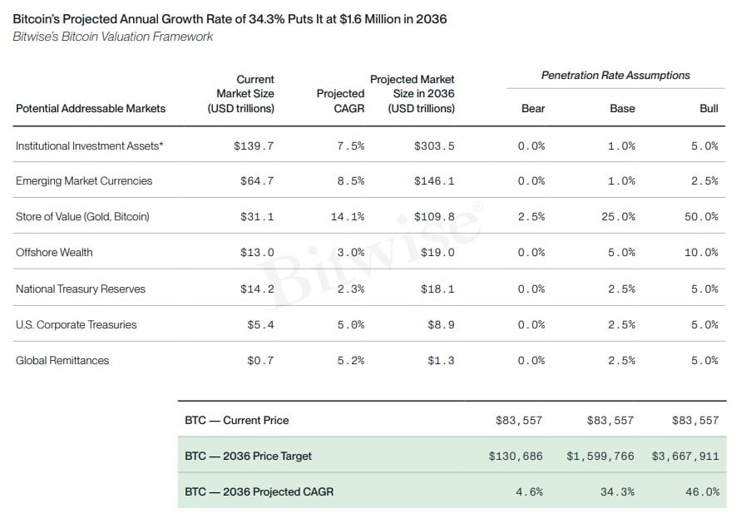Select the $139.7 current market size value

tap(254, 146)
